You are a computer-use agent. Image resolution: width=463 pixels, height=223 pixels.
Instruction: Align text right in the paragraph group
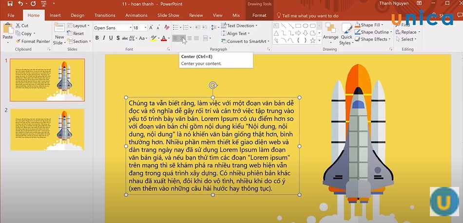[x=190, y=38]
